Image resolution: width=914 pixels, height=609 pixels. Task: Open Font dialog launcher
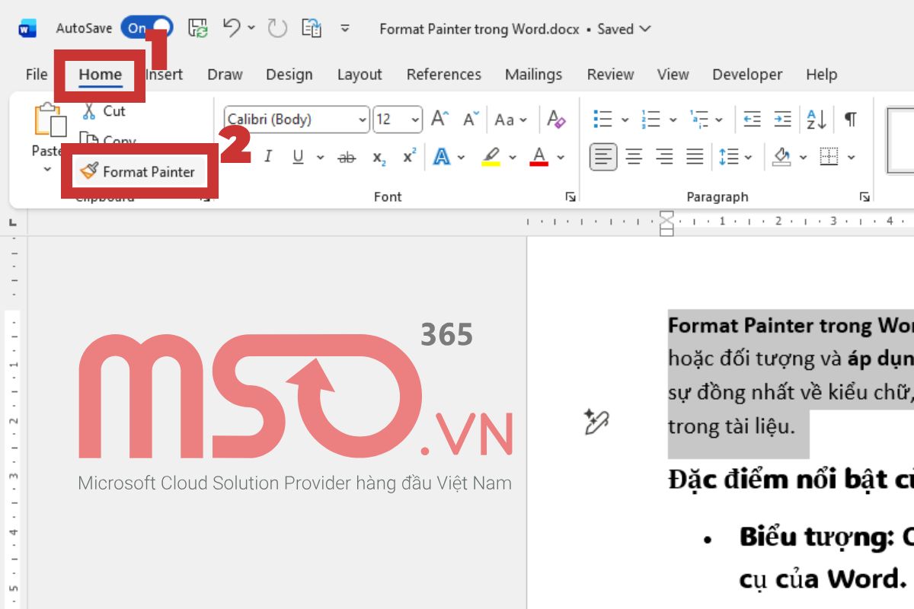571,197
